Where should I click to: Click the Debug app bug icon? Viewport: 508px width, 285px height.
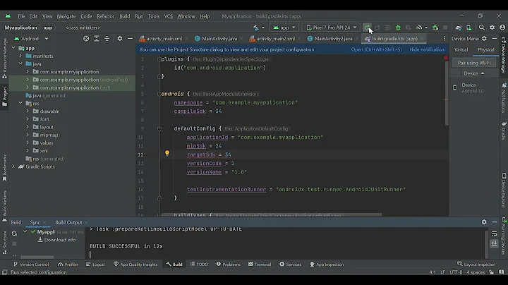pyautogui.click(x=398, y=28)
